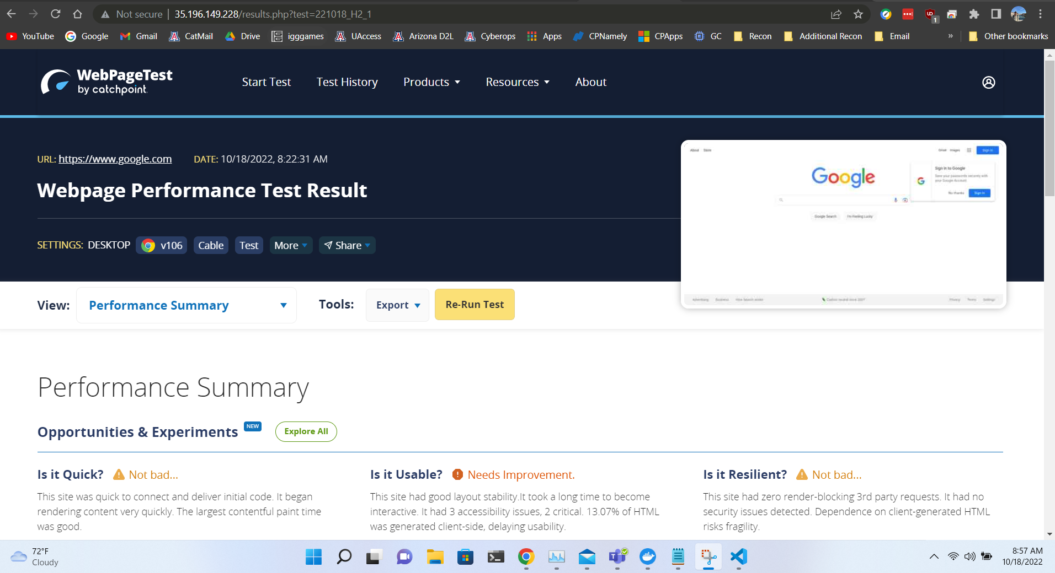The image size is (1055, 573).
Task: Click the WebPageTest account user icon
Action: (989, 82)
